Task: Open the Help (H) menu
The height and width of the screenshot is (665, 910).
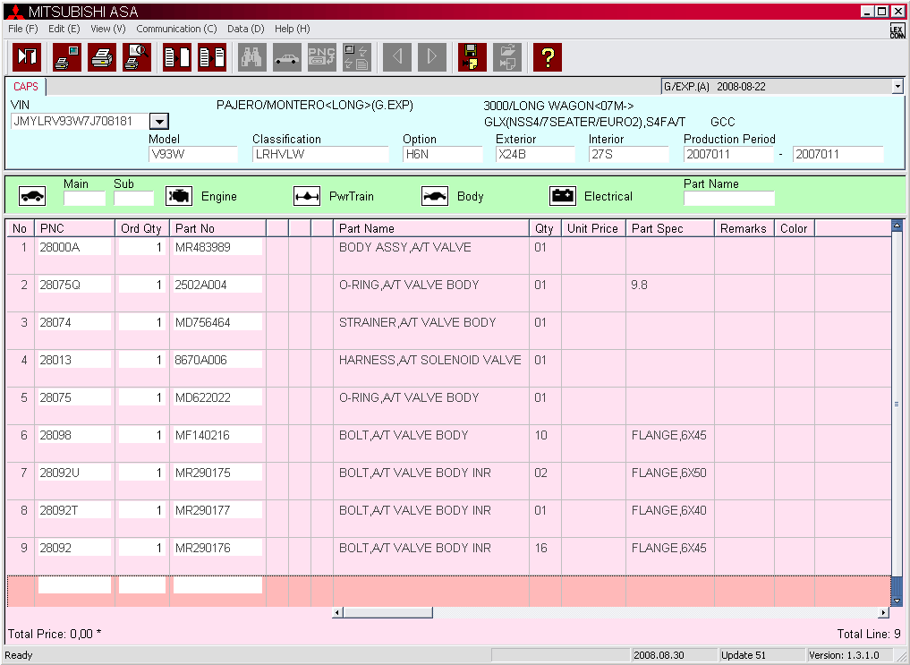Action: [292, 29]
